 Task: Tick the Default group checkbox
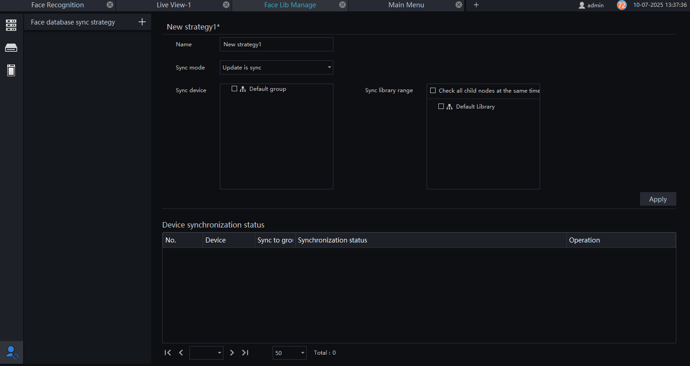pyautogui.click(x=234, y=89)
